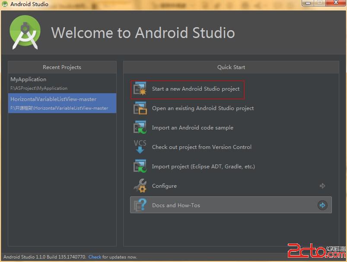This screenshot has height=262, width=347.
Task: Choose Import project (Eclipse ADT, Gradle, etc.)
Action: point(204,167)
